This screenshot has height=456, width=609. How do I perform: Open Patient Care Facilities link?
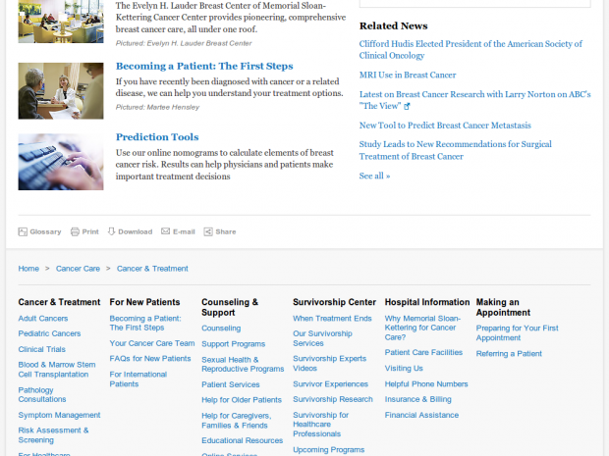[x=423, y=352]
